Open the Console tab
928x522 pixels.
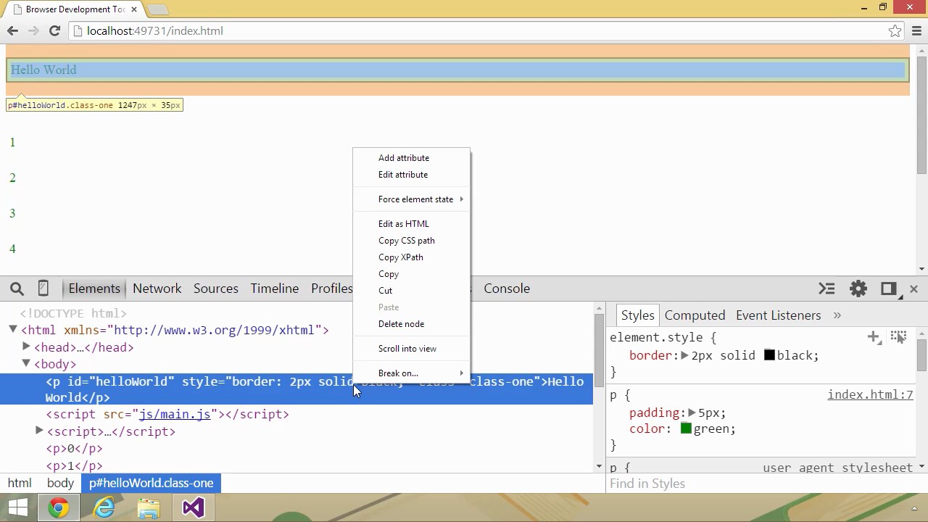(507, 289)
